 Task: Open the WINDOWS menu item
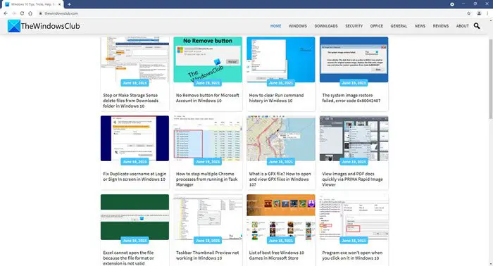[298, 26]
